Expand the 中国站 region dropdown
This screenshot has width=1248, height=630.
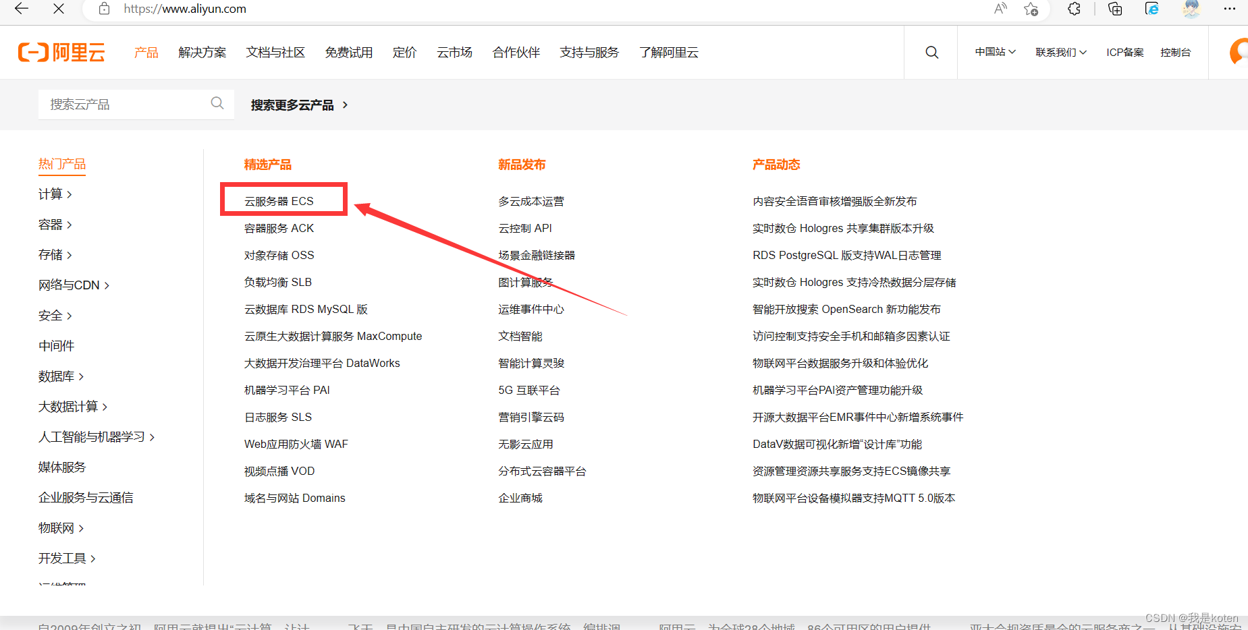pos(996,52)
